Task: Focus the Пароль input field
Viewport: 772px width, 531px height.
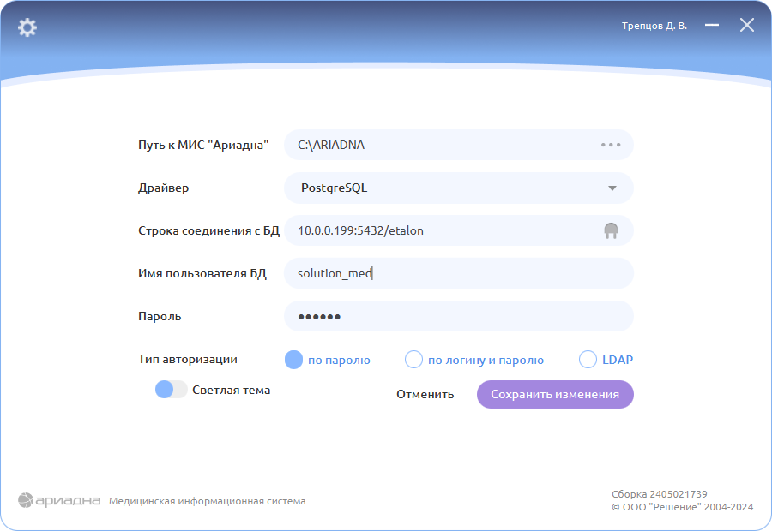Action: (x=458, y=316)
